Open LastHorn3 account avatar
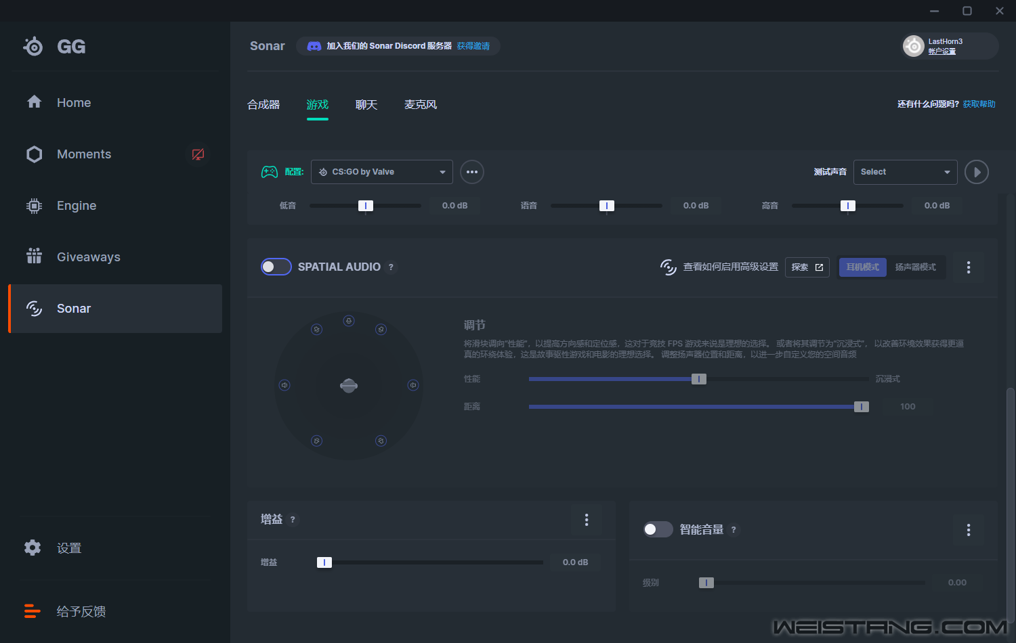This screenshot has width=1016, height=643. 914,46
